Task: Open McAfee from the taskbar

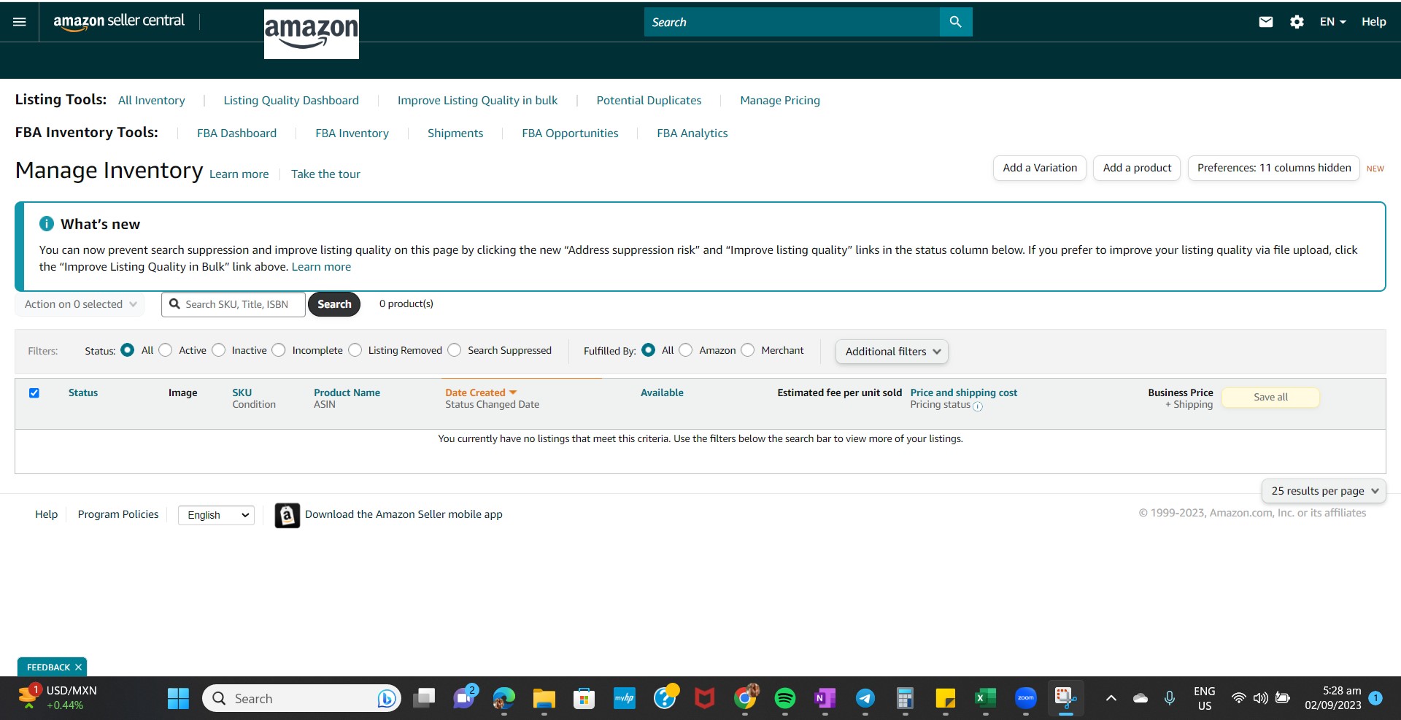Action: (704, 699)
